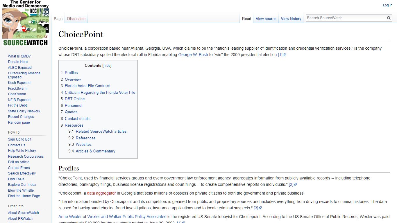The height and width of the screenshot is (223, 397).
Task: Open Anne Wexler article link
Action: click(70, 217)
